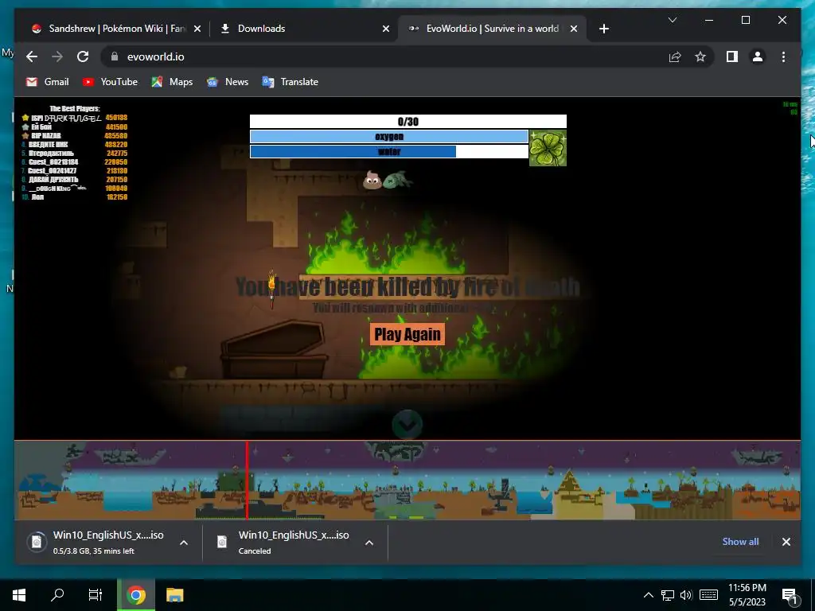Open the YouTube bookmark
Screen dimensions: 815x611
(x=110, y=82)
